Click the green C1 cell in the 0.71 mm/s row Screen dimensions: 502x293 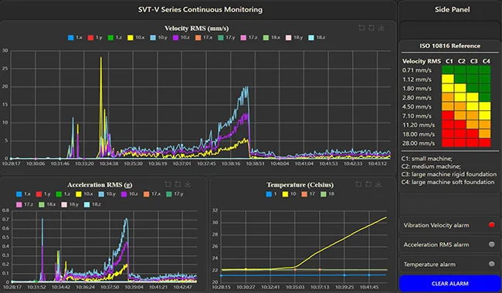(448, 70)
